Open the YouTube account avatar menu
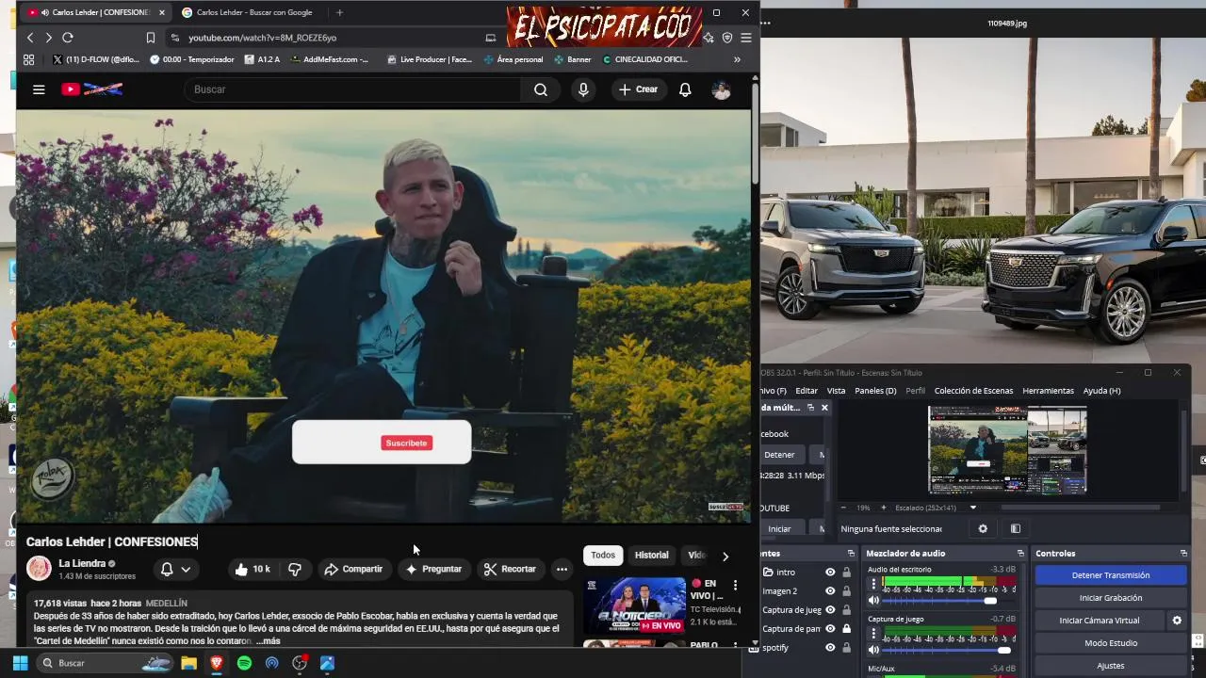The height and width of the screenshot is (678, 1206). pos(721,89)
